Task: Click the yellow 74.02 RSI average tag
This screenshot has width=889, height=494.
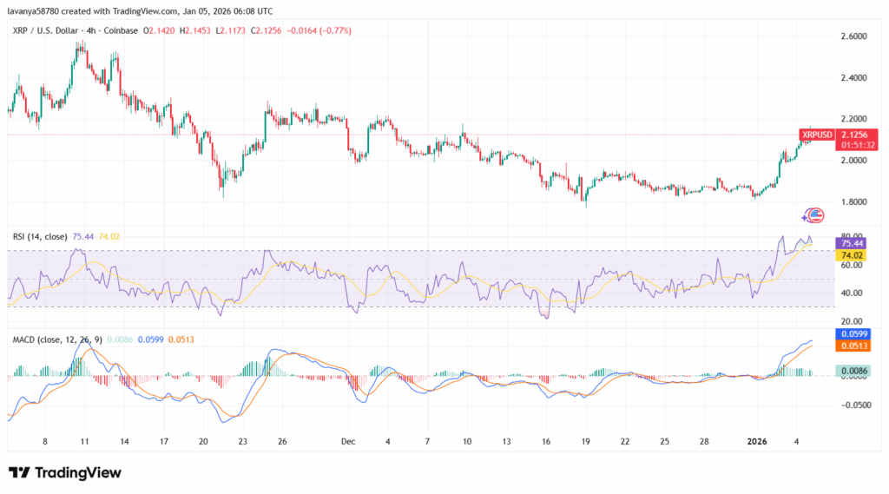Action: click(x=851, y=256)
